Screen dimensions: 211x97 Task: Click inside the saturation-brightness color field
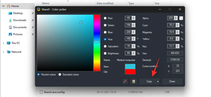(x=65, y=43)
